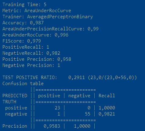The height and width of the screenshot is (131, 145).
Task: Click the Positive Precision value 0,958
Action: tap(64, 59)
